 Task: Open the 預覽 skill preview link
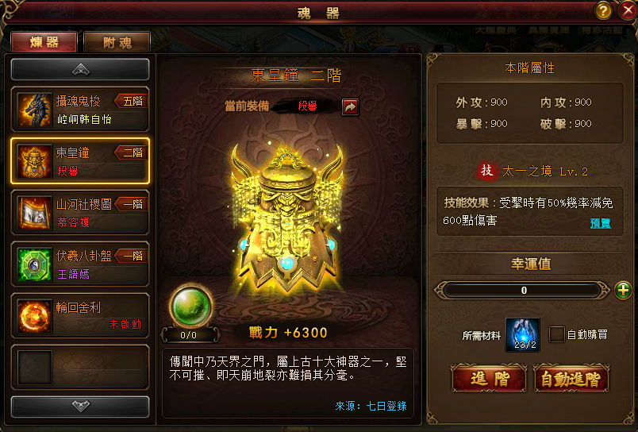pos(601,223)
